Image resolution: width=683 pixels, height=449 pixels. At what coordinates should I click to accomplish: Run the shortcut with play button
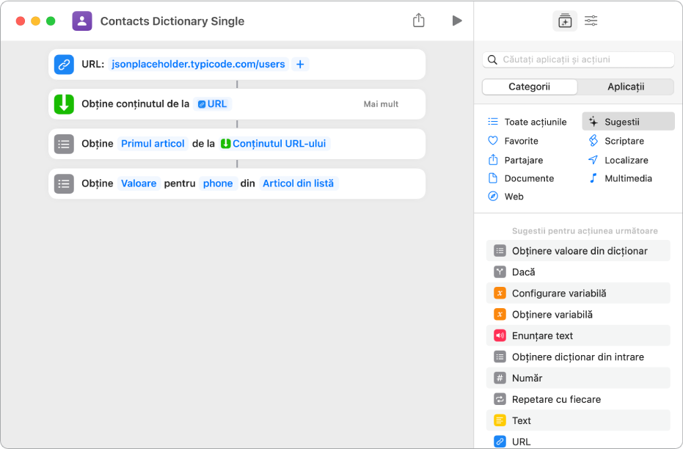point(457,21)
